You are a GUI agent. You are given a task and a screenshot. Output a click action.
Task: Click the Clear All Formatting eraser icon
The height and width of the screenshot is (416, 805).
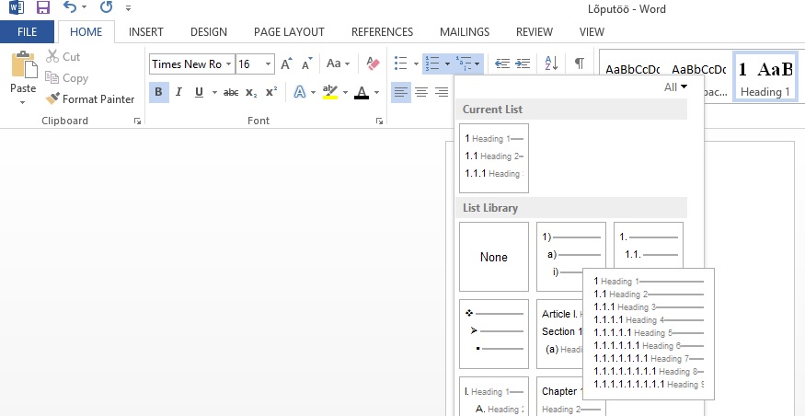pos(373,64)
